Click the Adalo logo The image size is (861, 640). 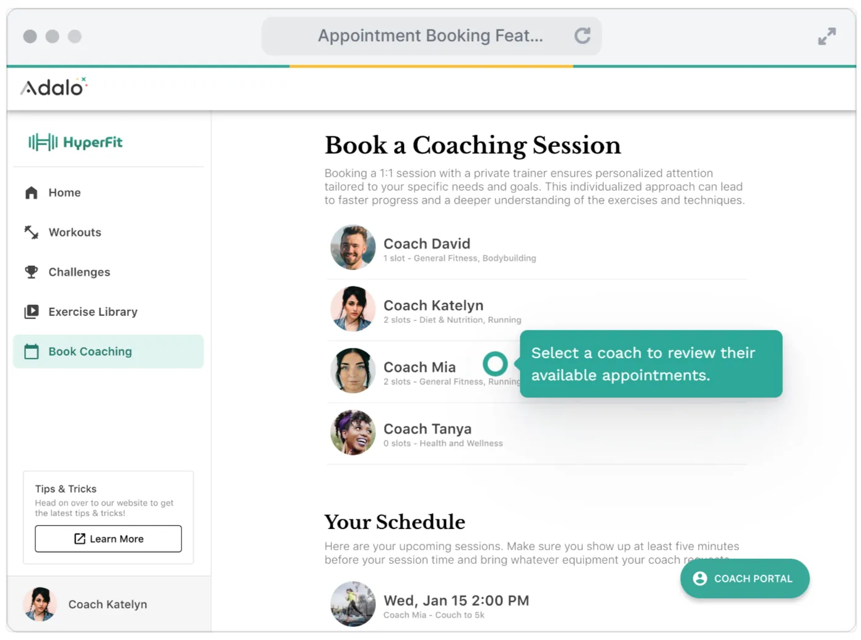click(54, 87)
